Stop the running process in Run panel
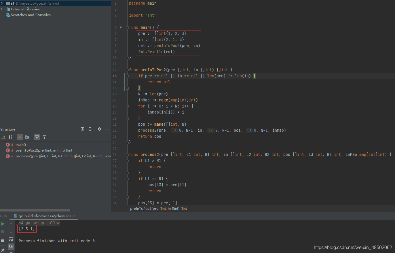 pos(3,231)
